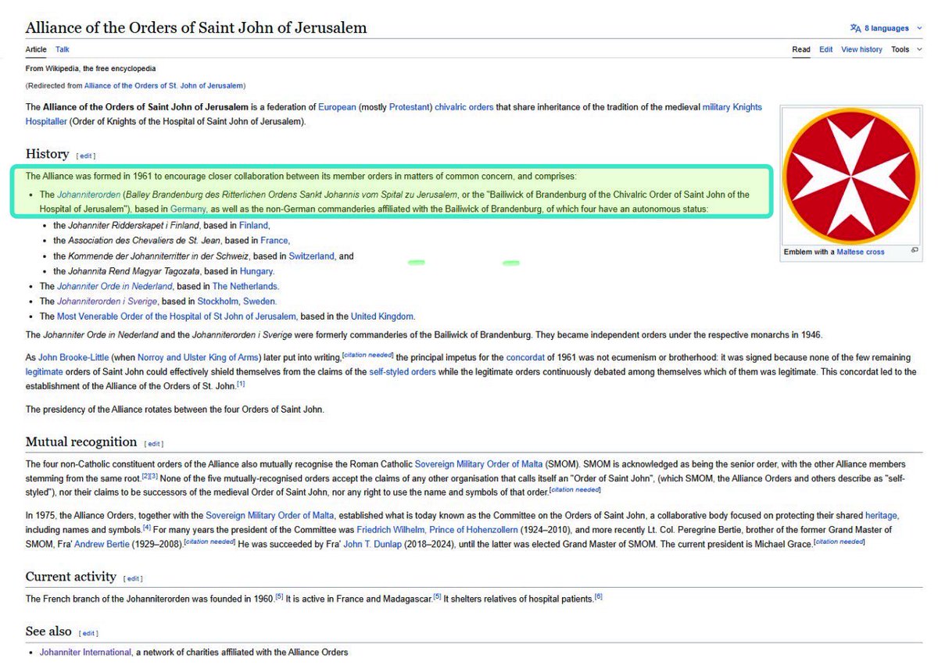Open the Johanniter International link
Image resolution: width=938 pixels, height=669 pixels.
tap(85, 653)
